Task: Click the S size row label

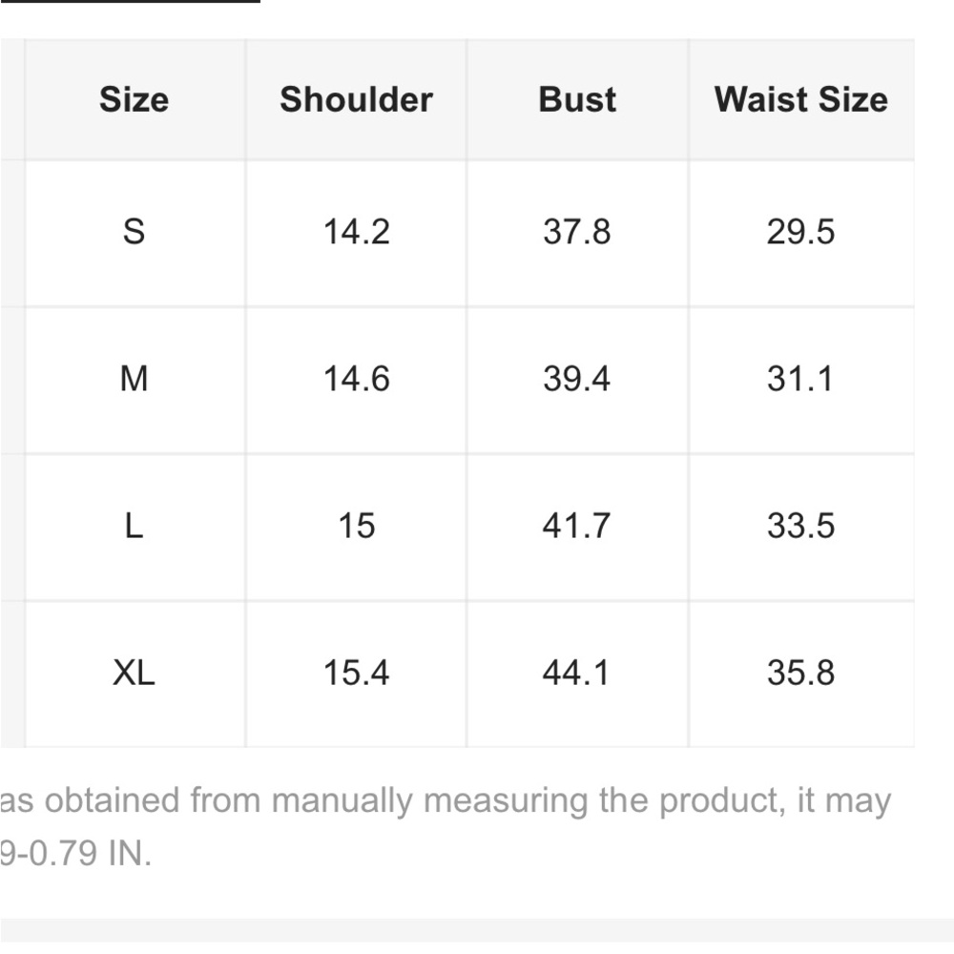Action: (x=134, y=232)
